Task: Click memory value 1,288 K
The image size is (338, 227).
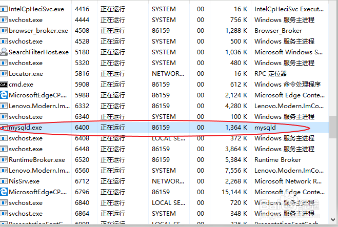Action: click(x=236, y=31)
